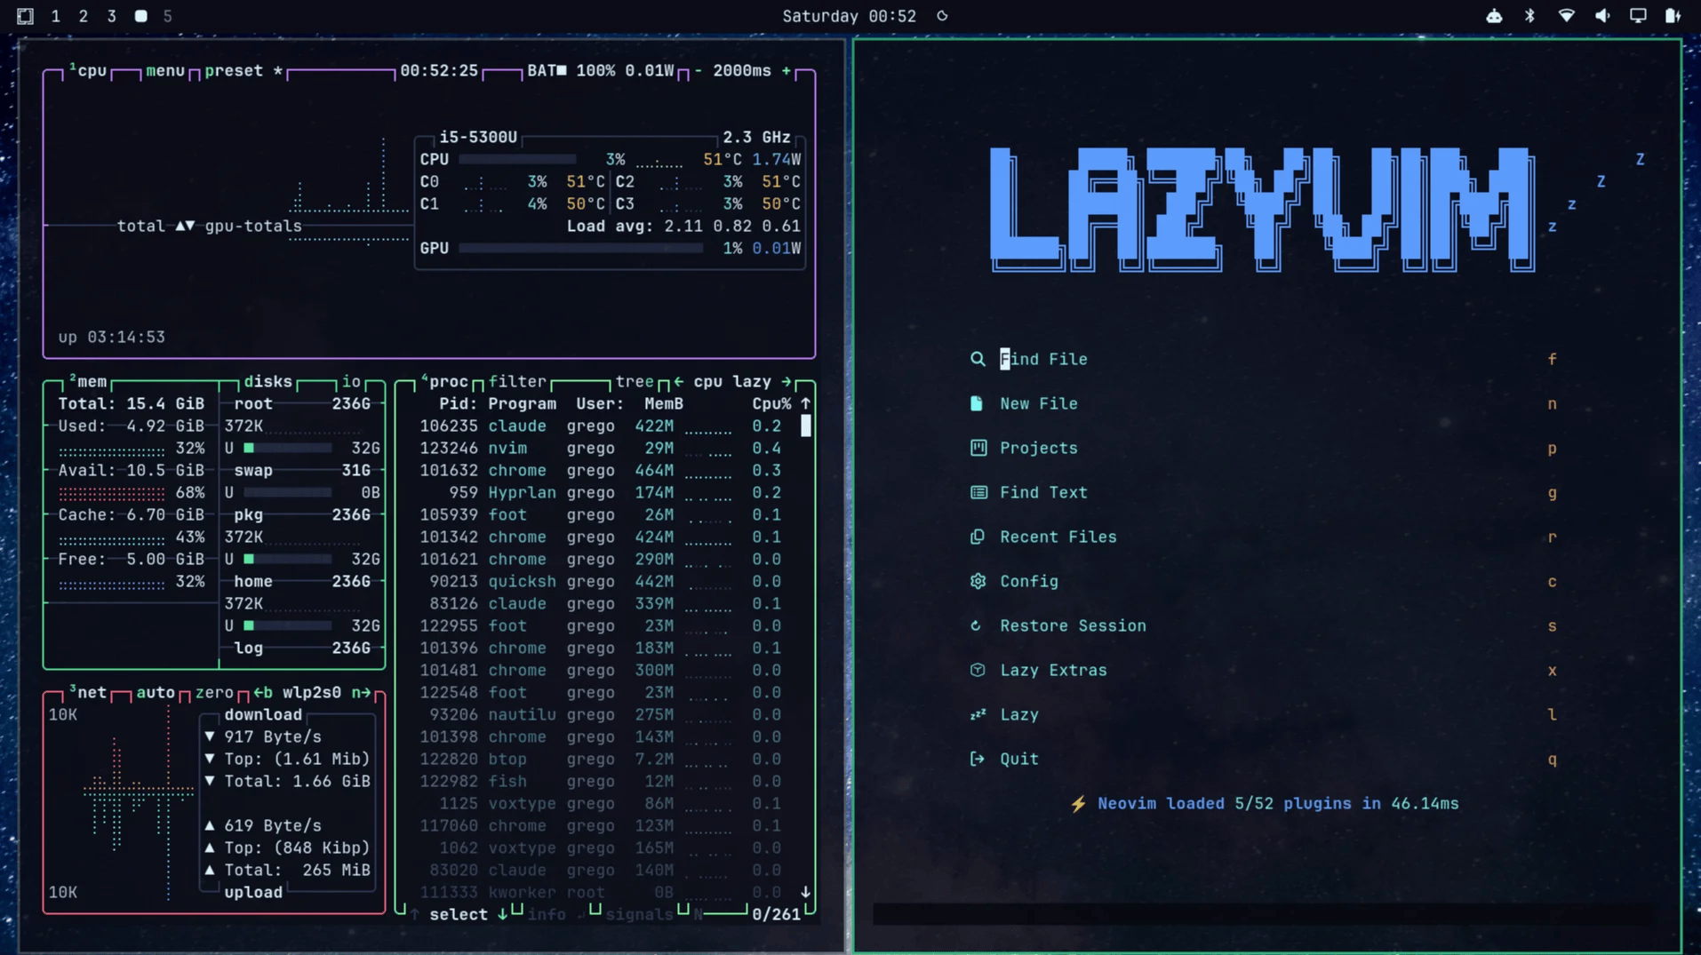Viewport: 1701px width, 955px height.
Task: Switch to workspace 2 in top bar
Action: (x=84, y=16)
